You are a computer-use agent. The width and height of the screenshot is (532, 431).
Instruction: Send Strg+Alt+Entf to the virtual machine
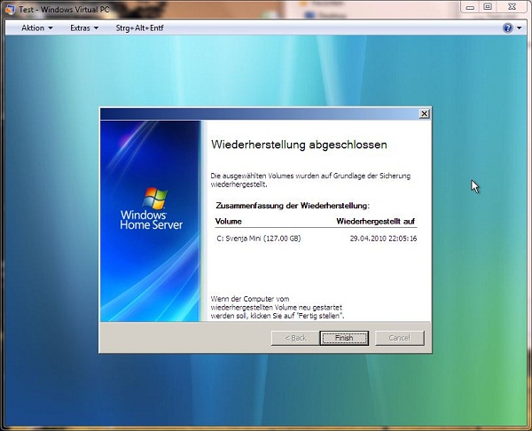click(x=139, y=27)
